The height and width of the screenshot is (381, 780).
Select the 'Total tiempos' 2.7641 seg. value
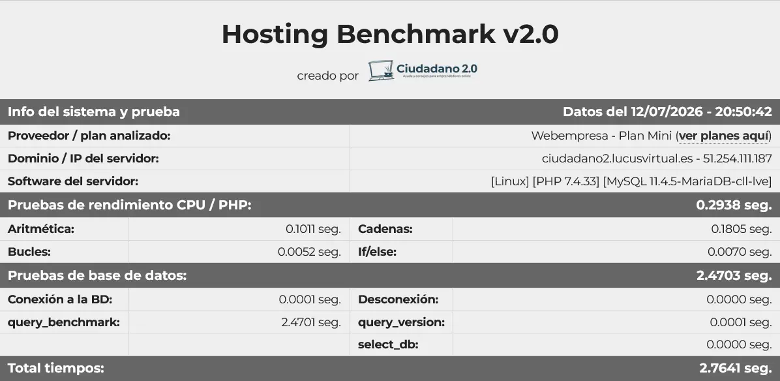(735, 369)
